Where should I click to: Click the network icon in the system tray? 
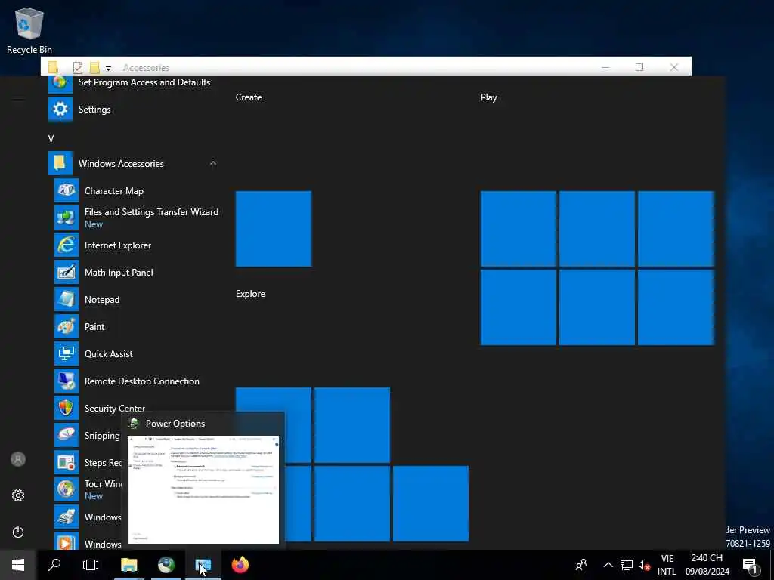point(627,565)
